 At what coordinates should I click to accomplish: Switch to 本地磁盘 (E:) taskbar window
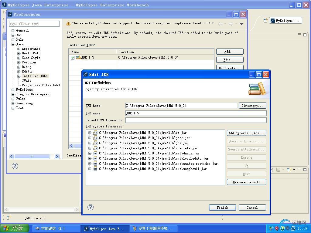tap(56, 228)
